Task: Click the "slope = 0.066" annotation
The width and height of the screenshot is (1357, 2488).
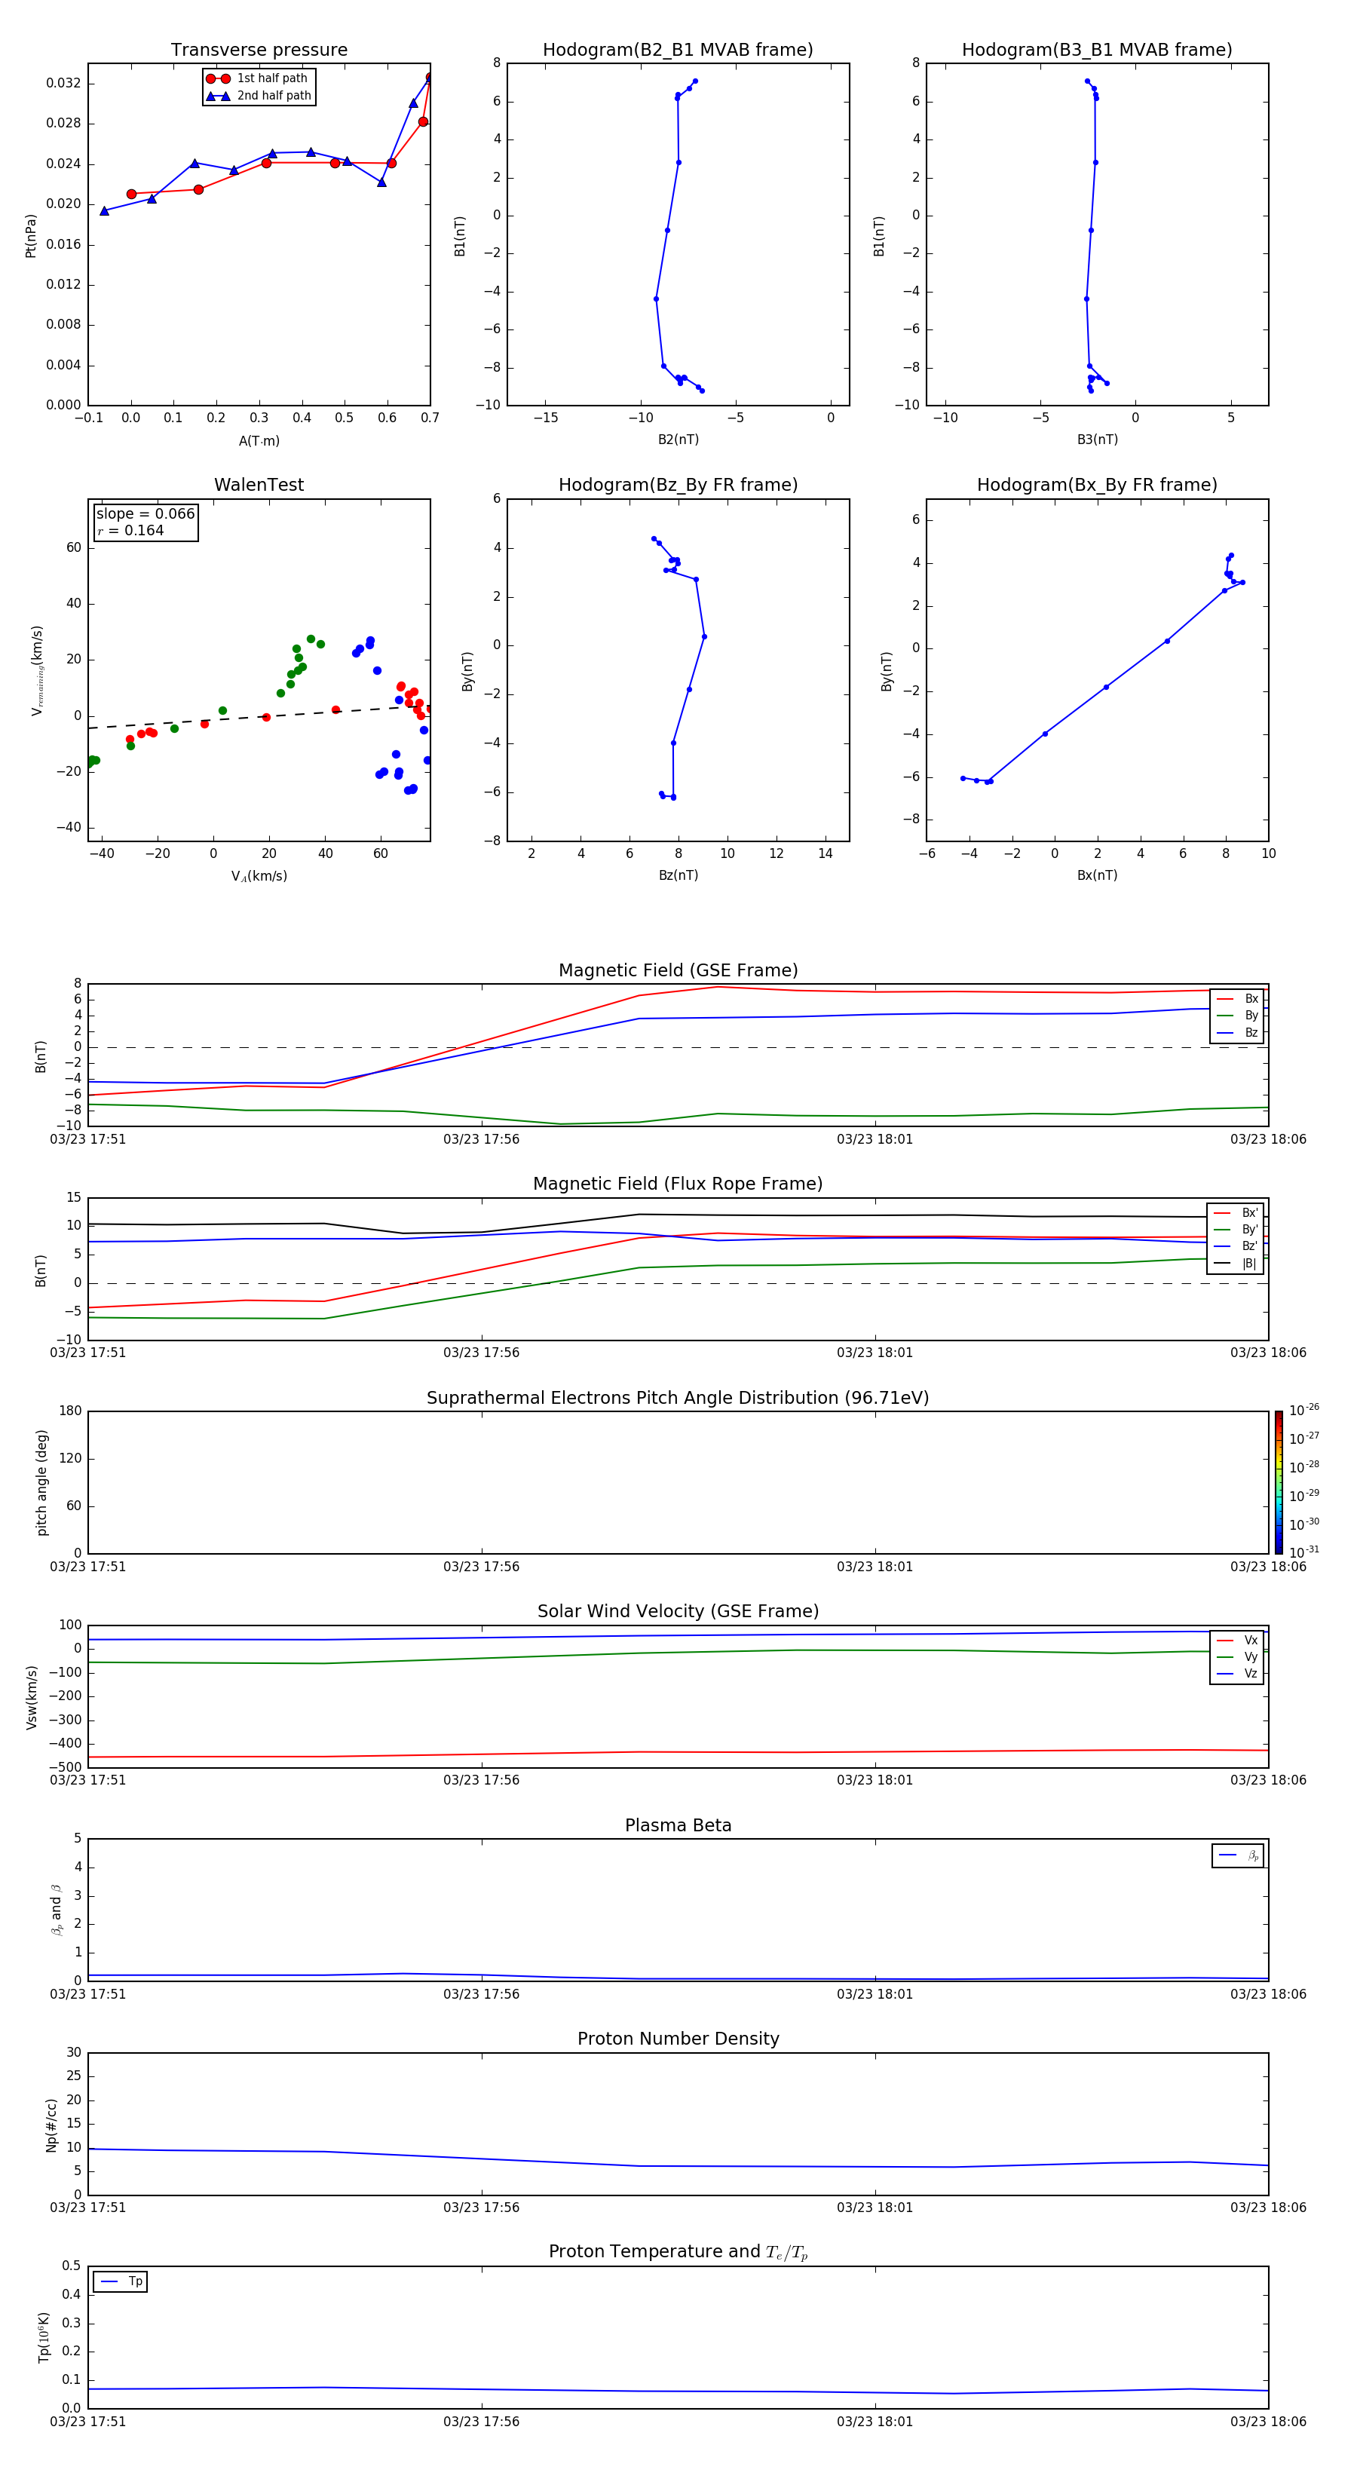Action: (x=145, y=514)
